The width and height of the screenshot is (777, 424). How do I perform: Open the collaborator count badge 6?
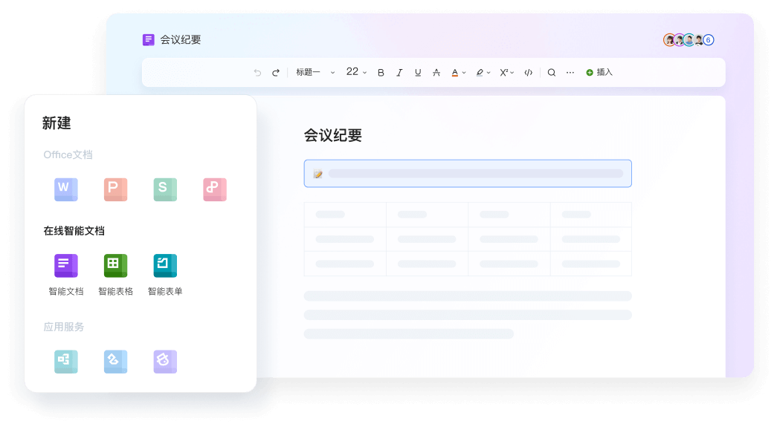coord(708,40)
